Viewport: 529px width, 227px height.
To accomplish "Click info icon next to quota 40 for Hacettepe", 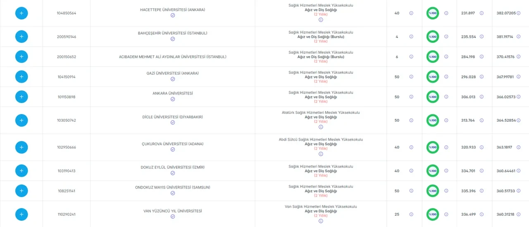I will [x=411, y=13].
